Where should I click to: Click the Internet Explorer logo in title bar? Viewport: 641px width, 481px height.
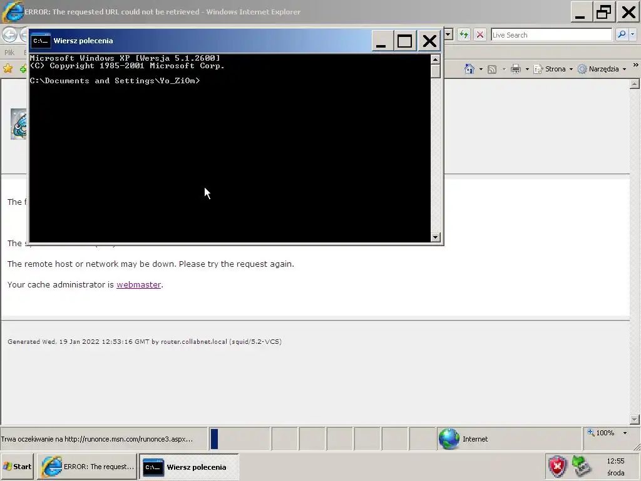pyautogui.click(x=13, y=12)
